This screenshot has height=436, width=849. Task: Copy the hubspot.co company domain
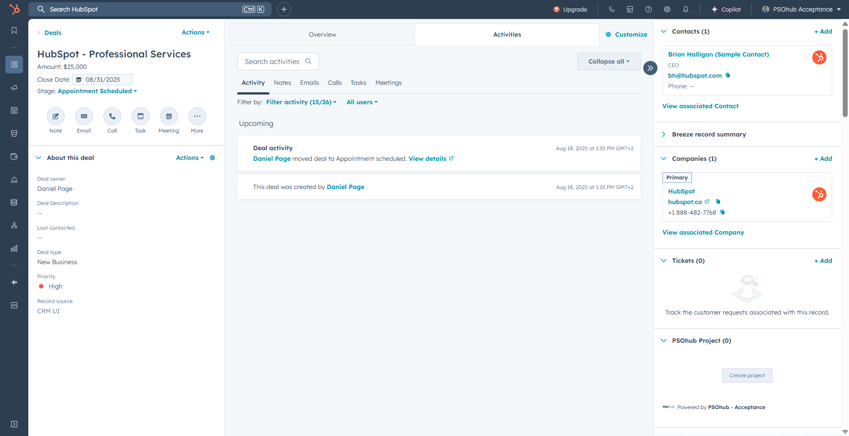(718, 202)
